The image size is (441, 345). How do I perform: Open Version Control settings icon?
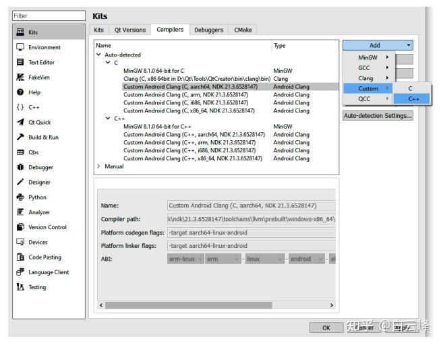[20, 227]
